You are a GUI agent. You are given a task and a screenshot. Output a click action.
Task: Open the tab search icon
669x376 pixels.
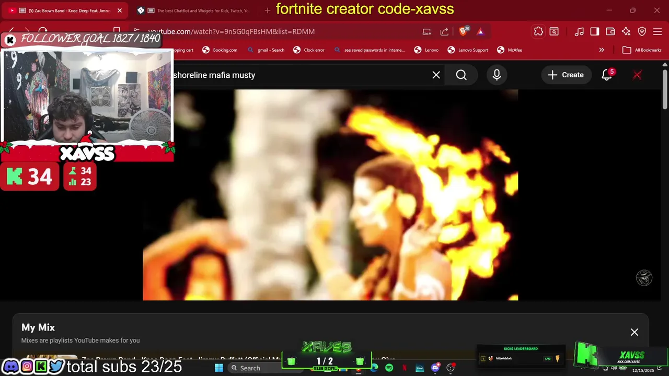click(x=554, y=31)
